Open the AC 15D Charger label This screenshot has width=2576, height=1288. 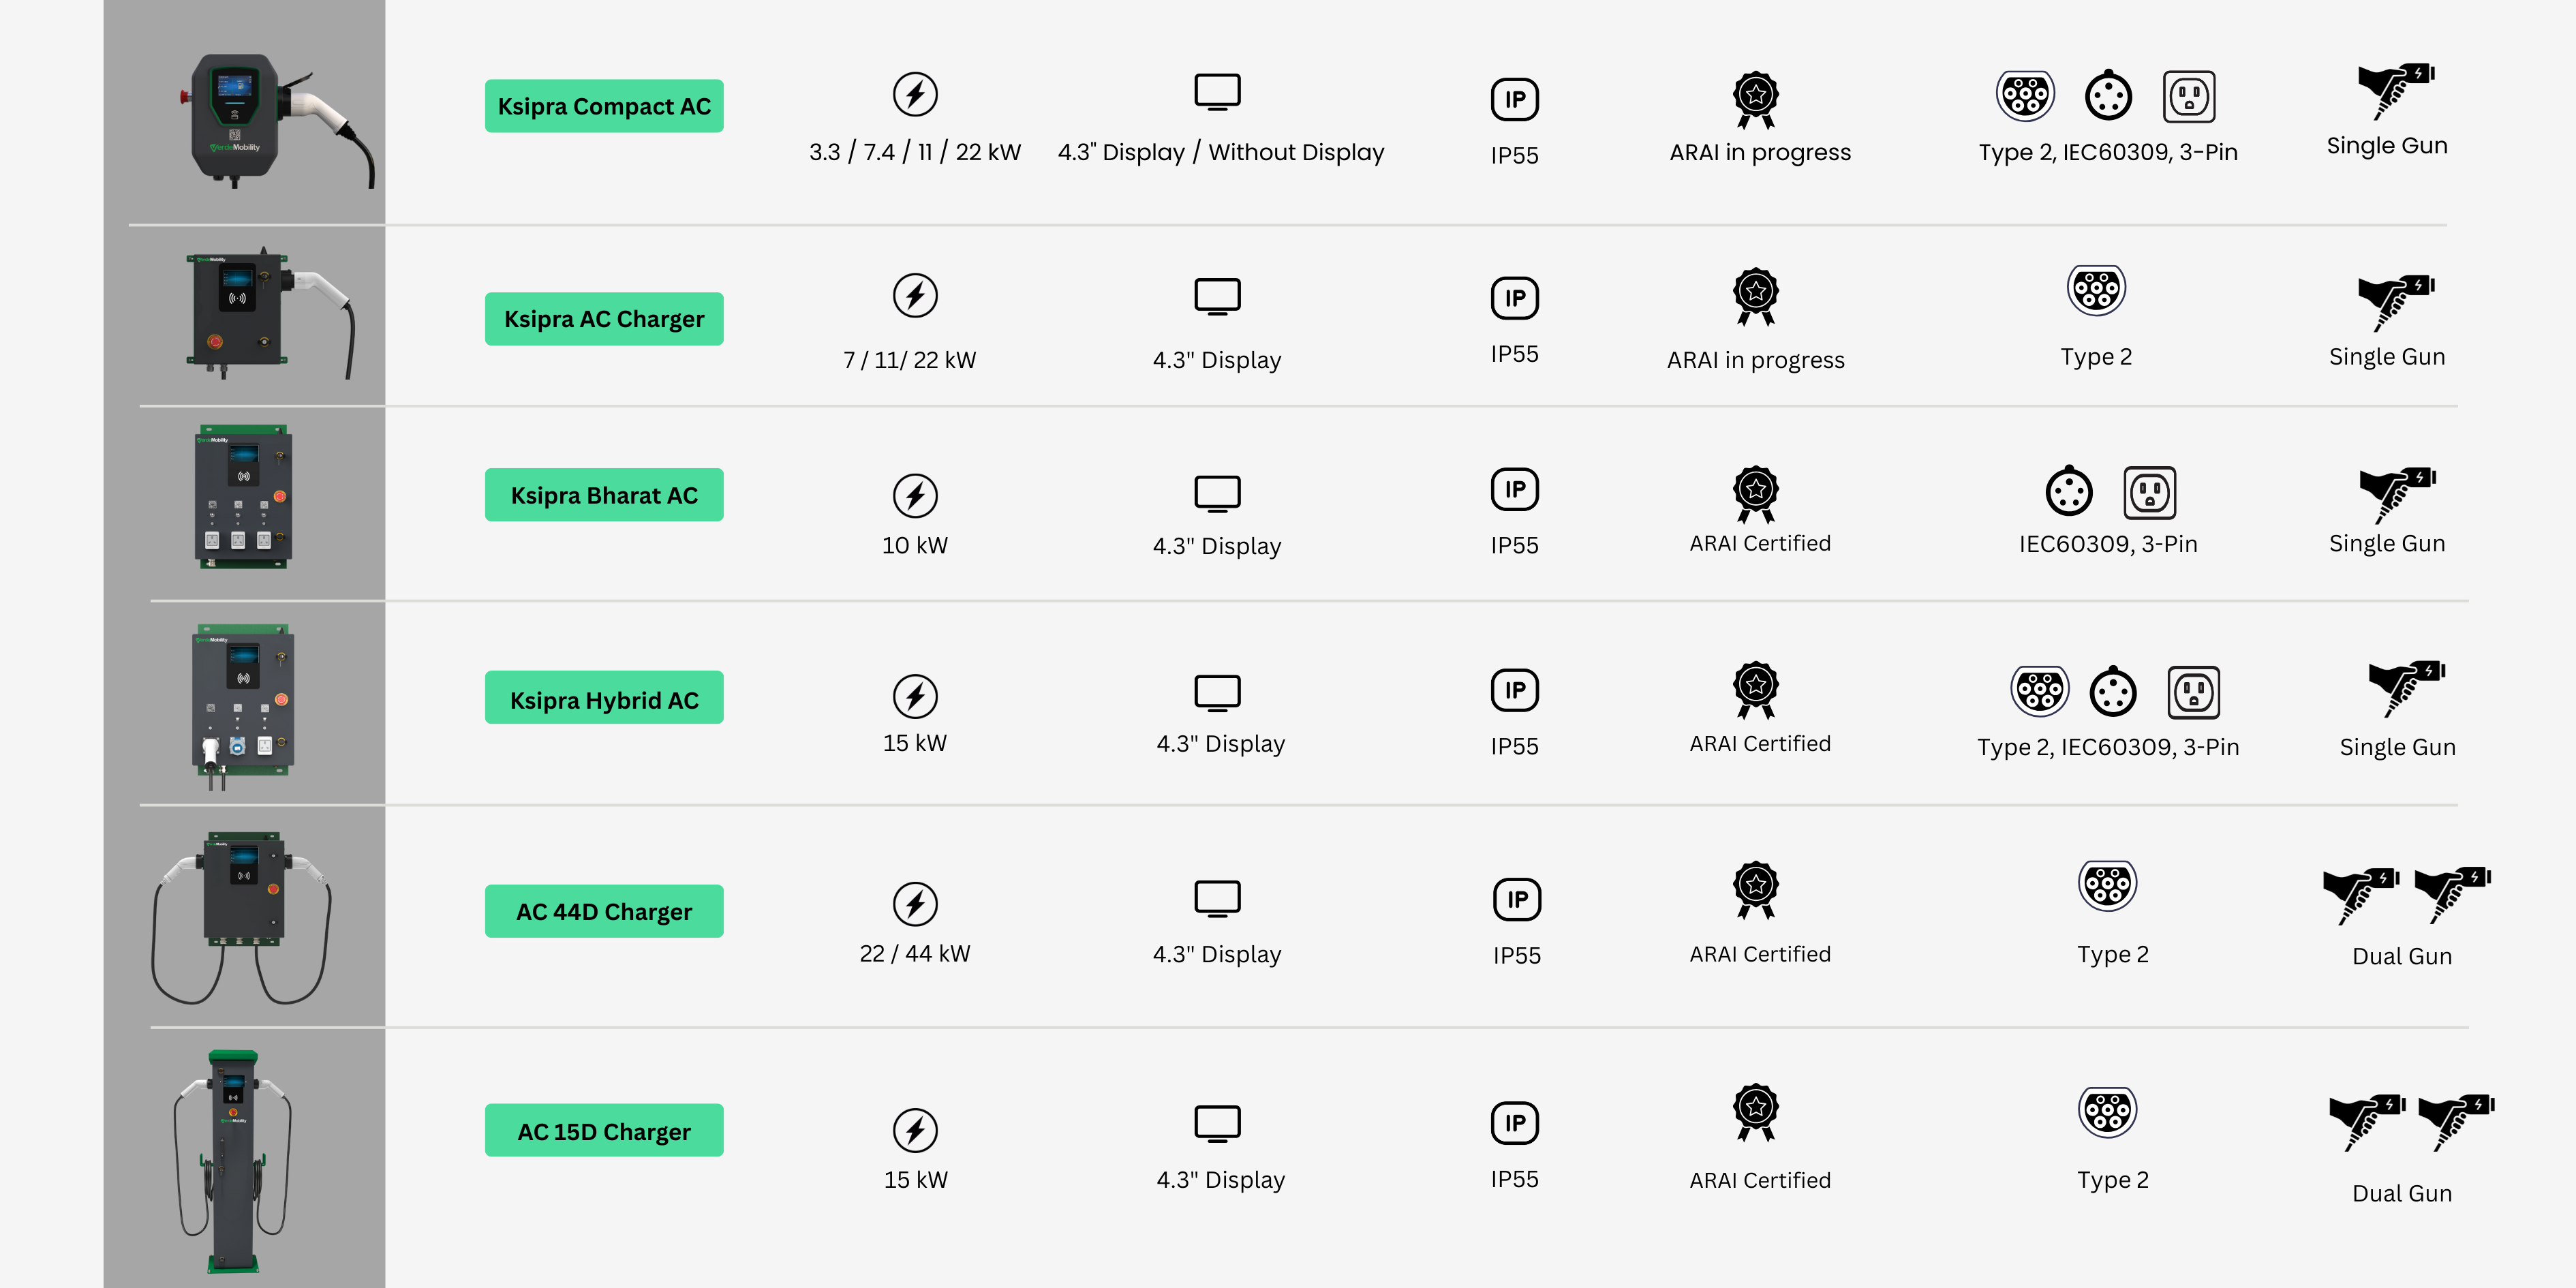click(x=604, y=1131)
